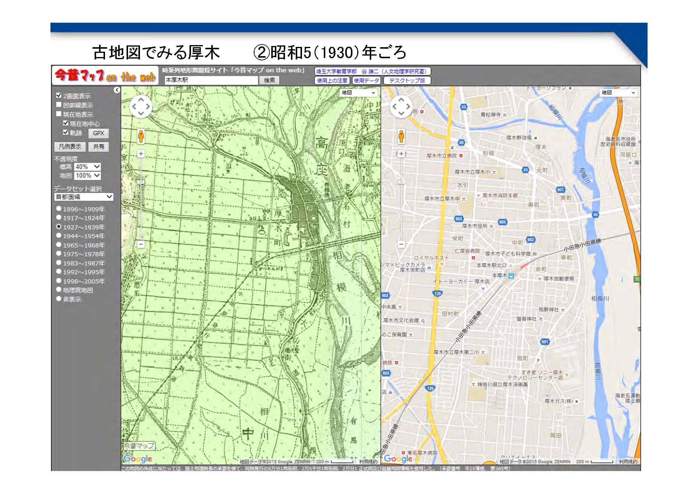Open 利用規約 link on modern map
This screenshot has width=698, height=494.
tap(628, 462)
